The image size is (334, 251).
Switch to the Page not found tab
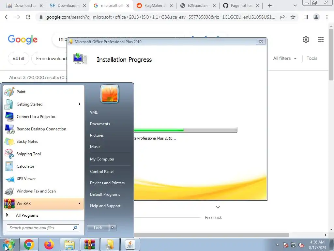coord(241,6)
